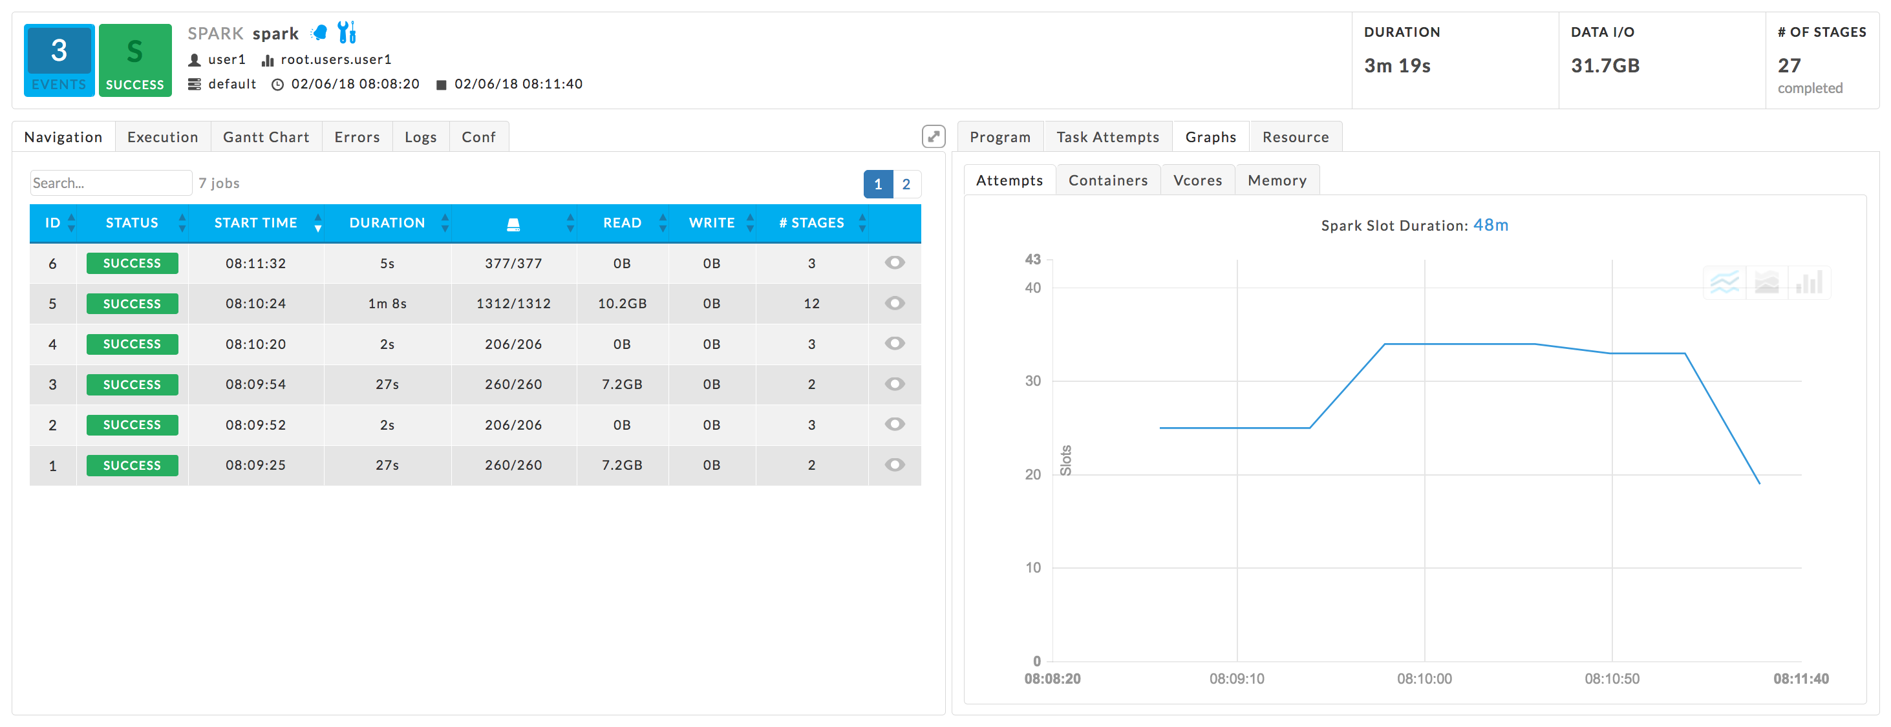Image resolution: width=1891 pixels, height=727 pixels.
Task: Switch chart to bar view icon
Action: (1809, 282)
